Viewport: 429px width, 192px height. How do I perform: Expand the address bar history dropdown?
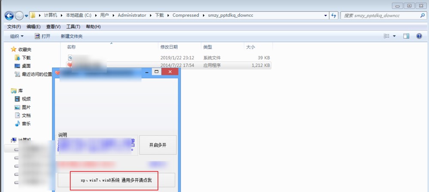326,15
